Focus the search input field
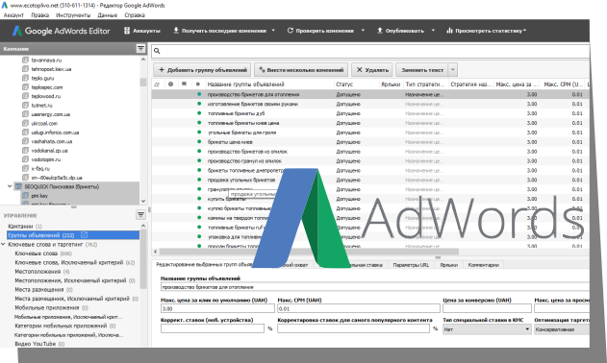This screenshot has height=363, width=607. 371,51
